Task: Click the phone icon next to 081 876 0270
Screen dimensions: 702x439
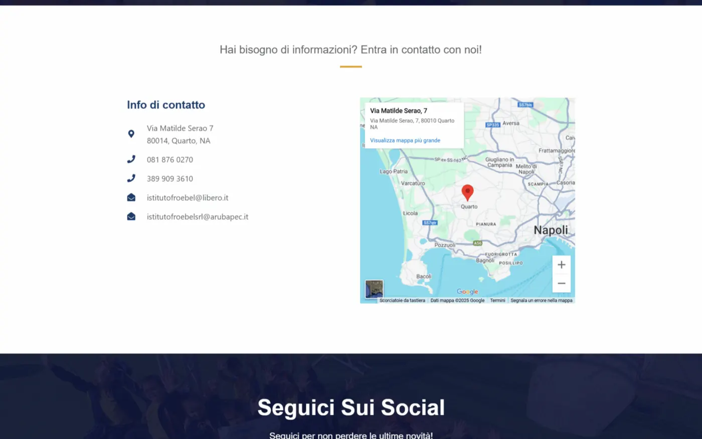Action: [x=131, y=159]
